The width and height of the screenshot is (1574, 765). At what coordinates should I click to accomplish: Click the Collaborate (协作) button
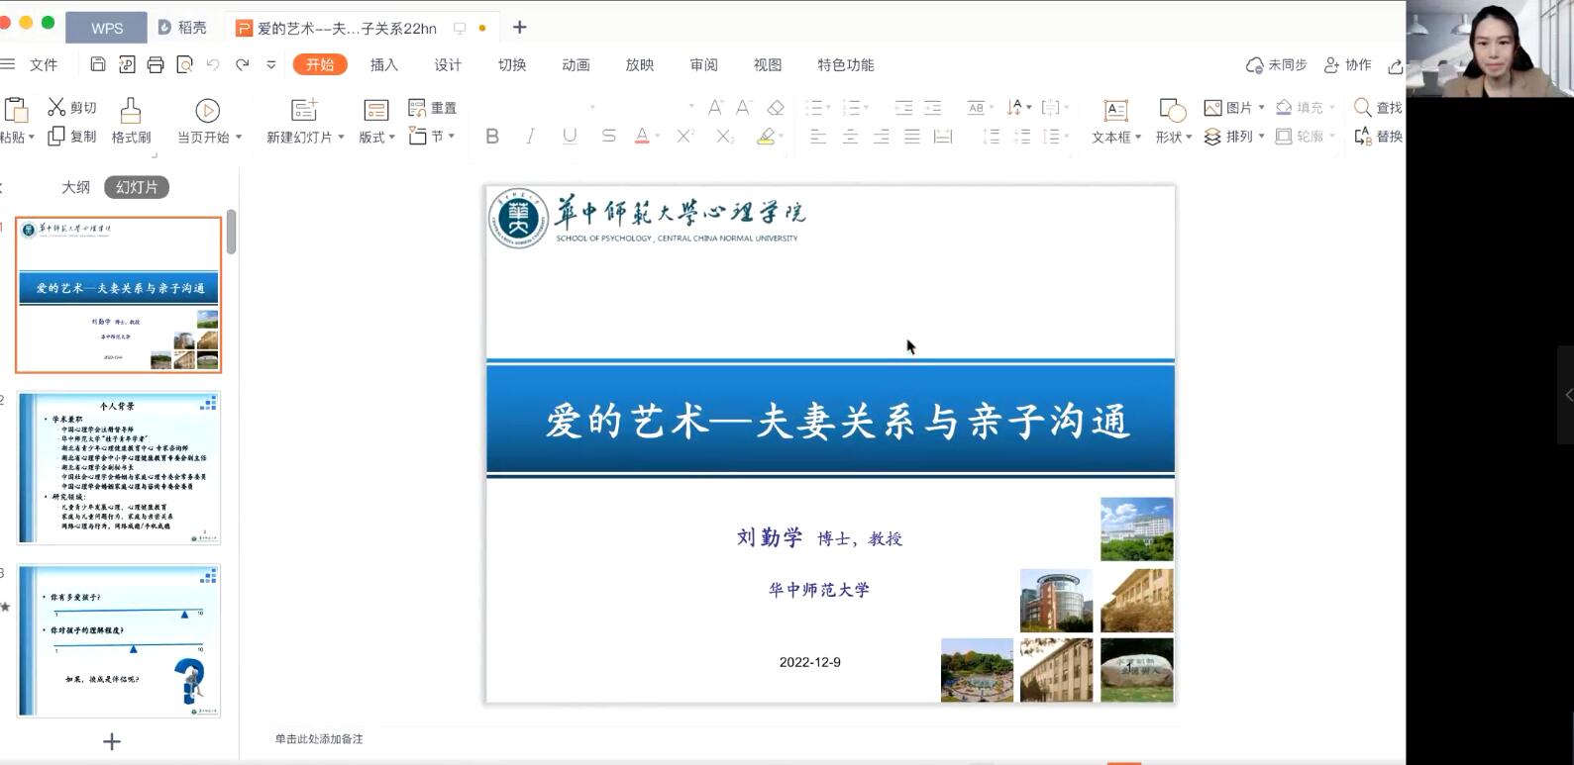1348,64
